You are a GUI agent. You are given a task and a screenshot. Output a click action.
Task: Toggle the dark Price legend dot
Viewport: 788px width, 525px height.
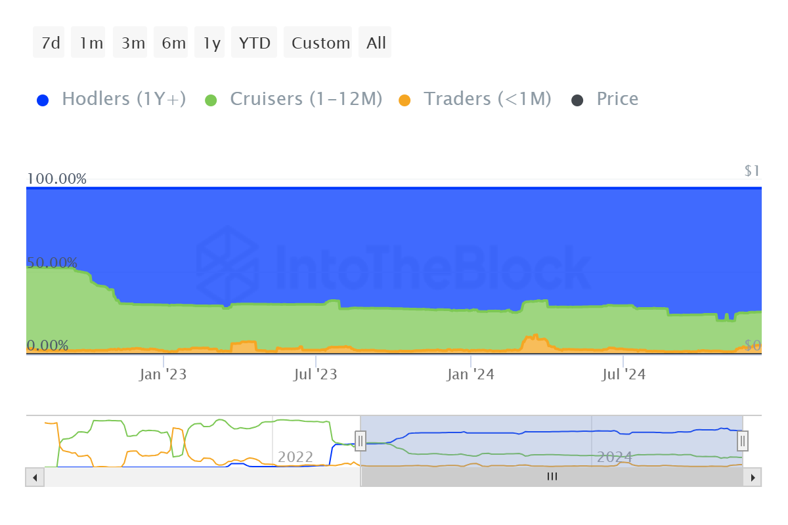pyautogui.click(x=578, y=100)
